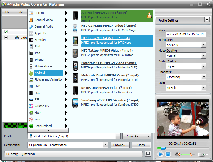This screenshot has height=162, width=213.
Task: Click the SamSung i7500 phone icon
Action: pos(75,103)
